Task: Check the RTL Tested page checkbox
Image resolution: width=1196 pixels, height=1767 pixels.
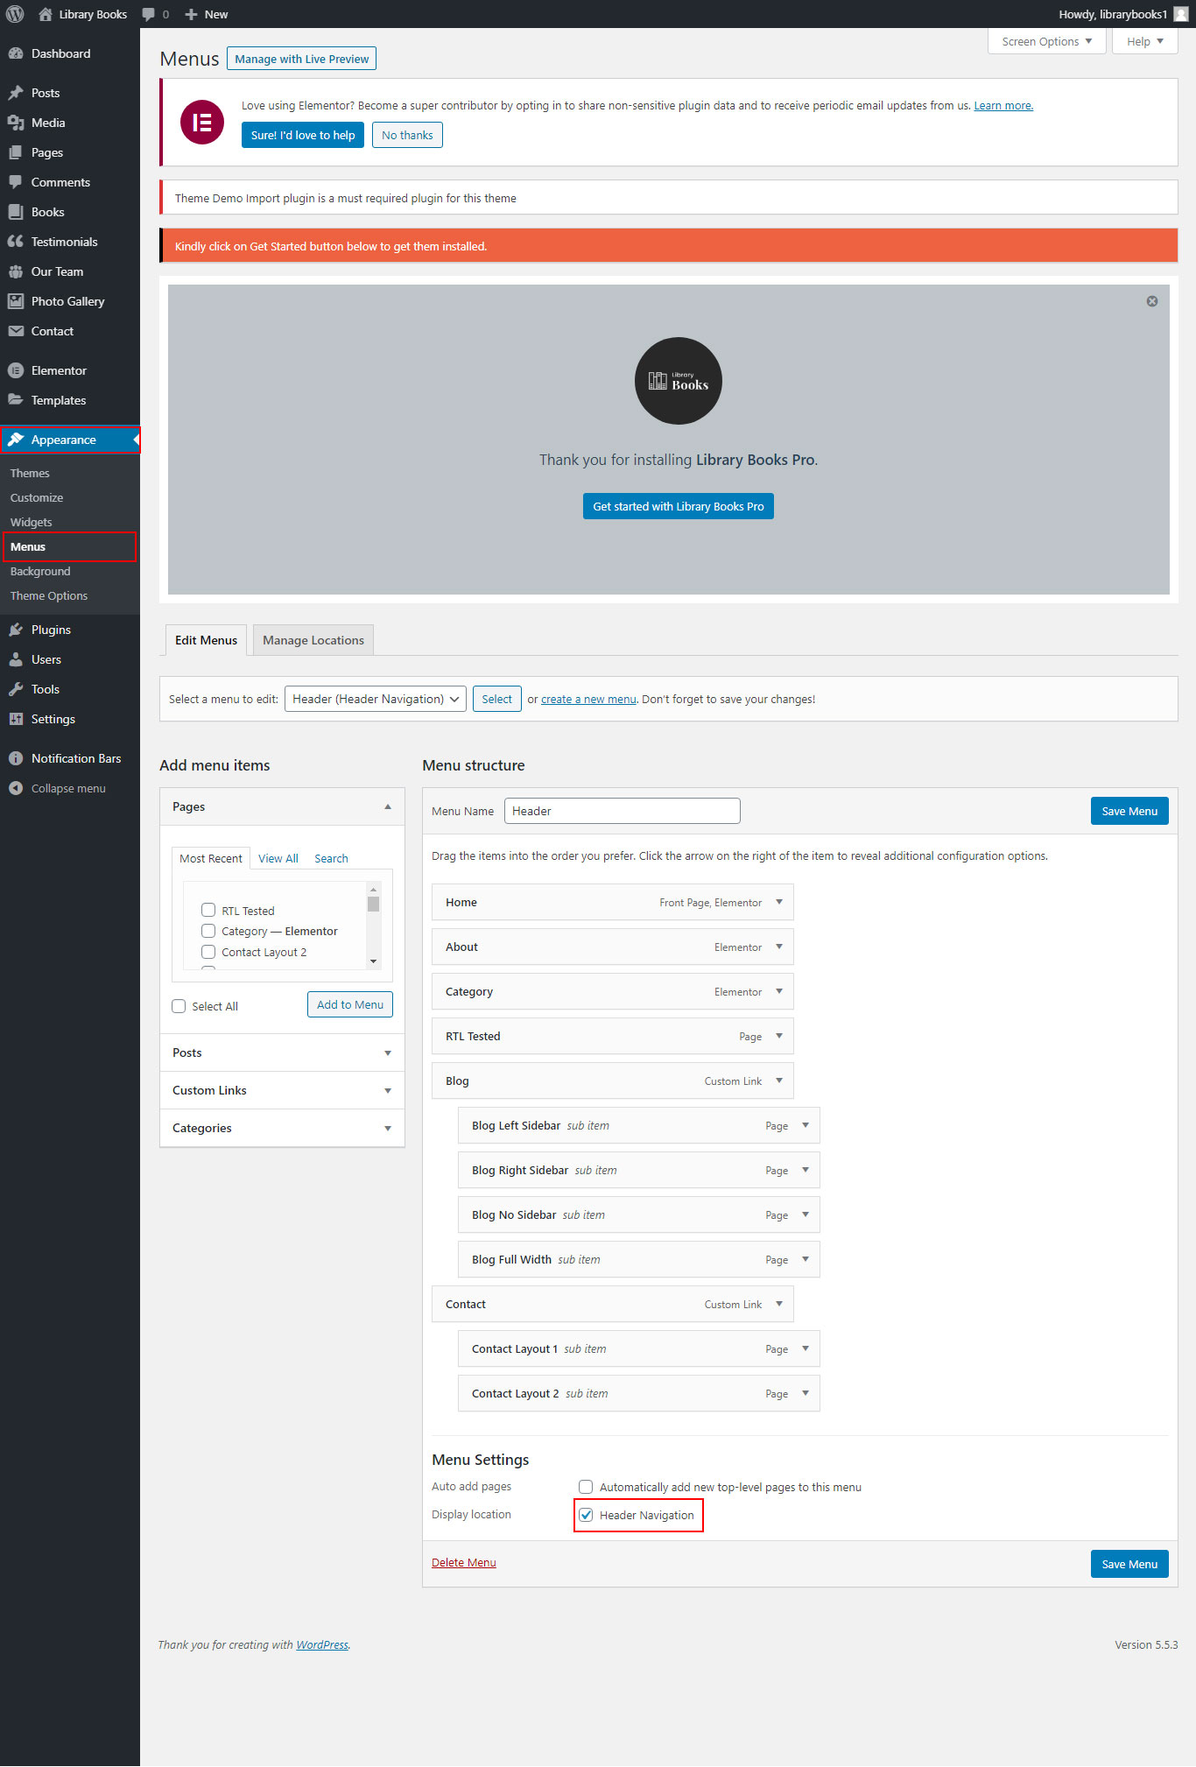Action: point(208,910)
